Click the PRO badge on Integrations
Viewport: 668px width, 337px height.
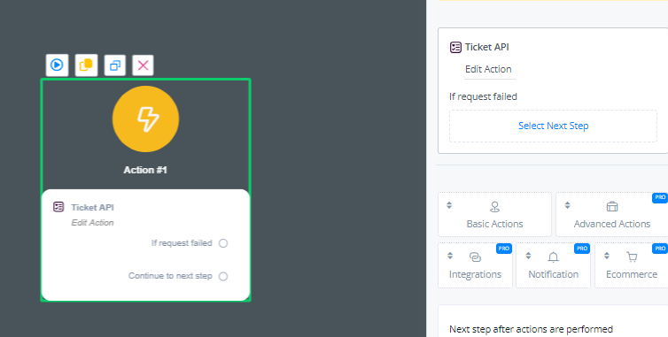tap(504, 248)
